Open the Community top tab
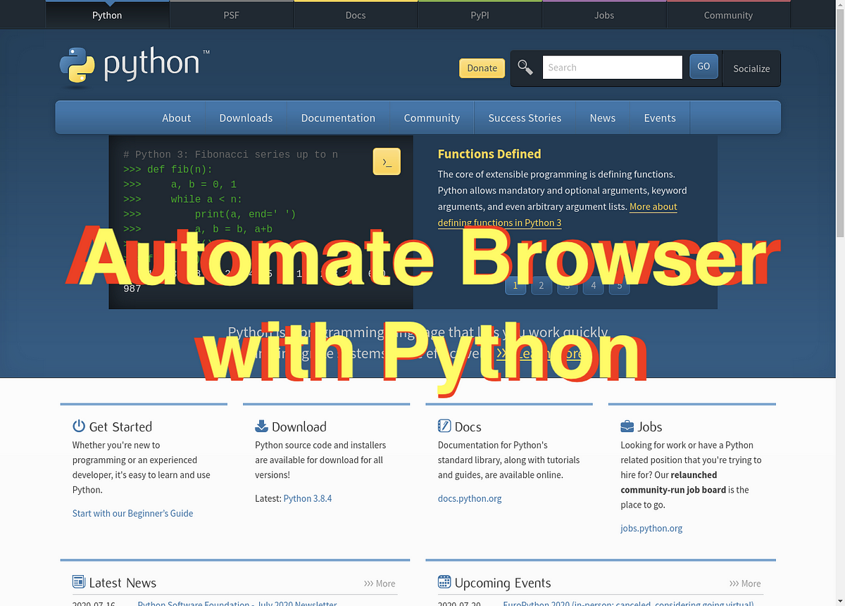 (728, 15)
